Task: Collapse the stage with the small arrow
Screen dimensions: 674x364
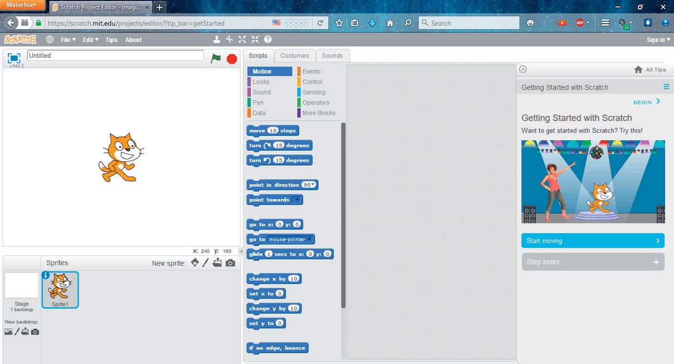Action: [x=241, y=251]
